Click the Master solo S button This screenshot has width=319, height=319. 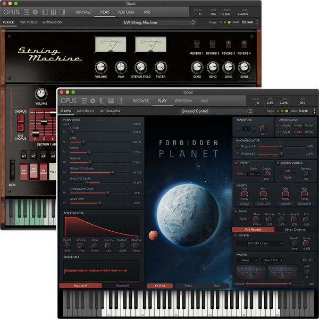coord(310,260)
